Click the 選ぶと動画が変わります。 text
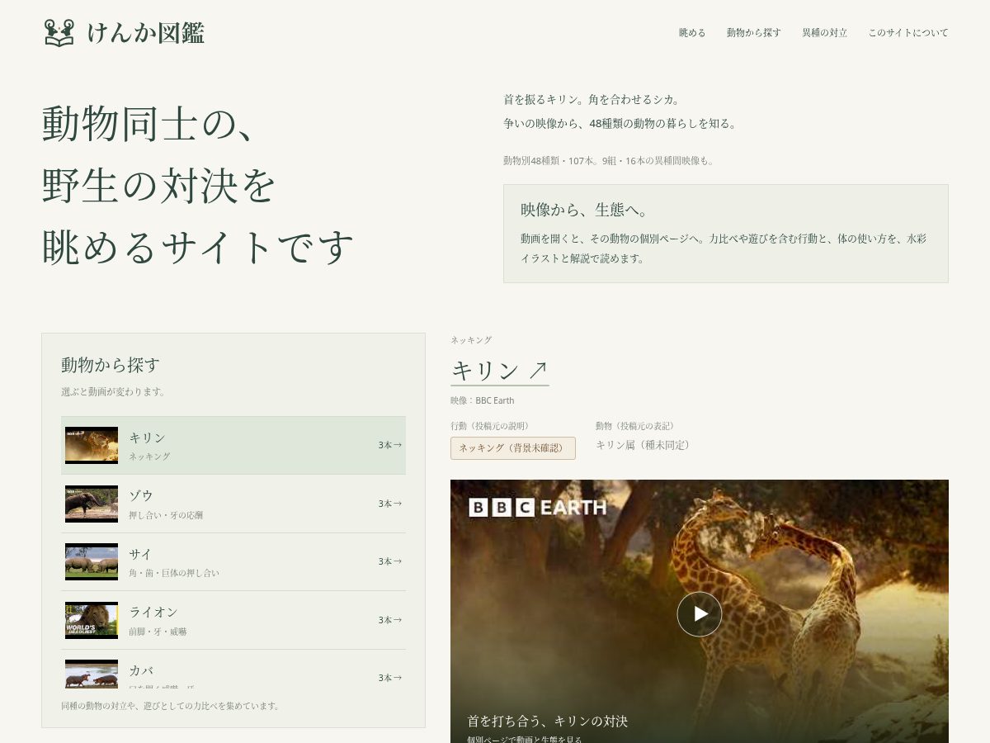990x743 pixels. tap(115, 391)
